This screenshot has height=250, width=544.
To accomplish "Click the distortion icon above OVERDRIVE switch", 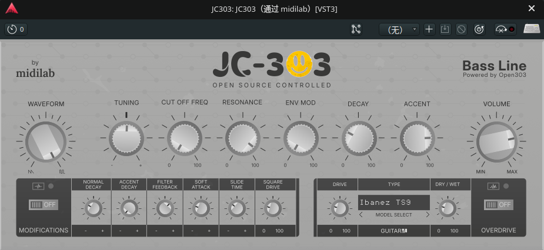I will 493,186.
